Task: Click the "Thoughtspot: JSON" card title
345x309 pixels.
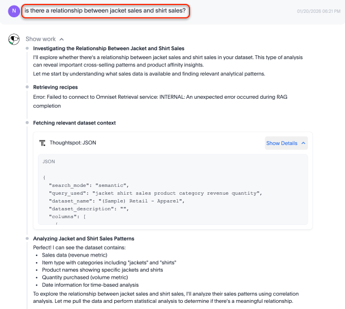Action: coord(73,143)
